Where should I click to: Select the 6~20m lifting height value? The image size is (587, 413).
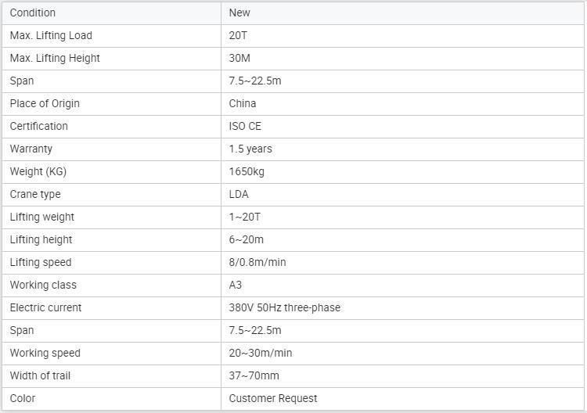pos(246,240)
